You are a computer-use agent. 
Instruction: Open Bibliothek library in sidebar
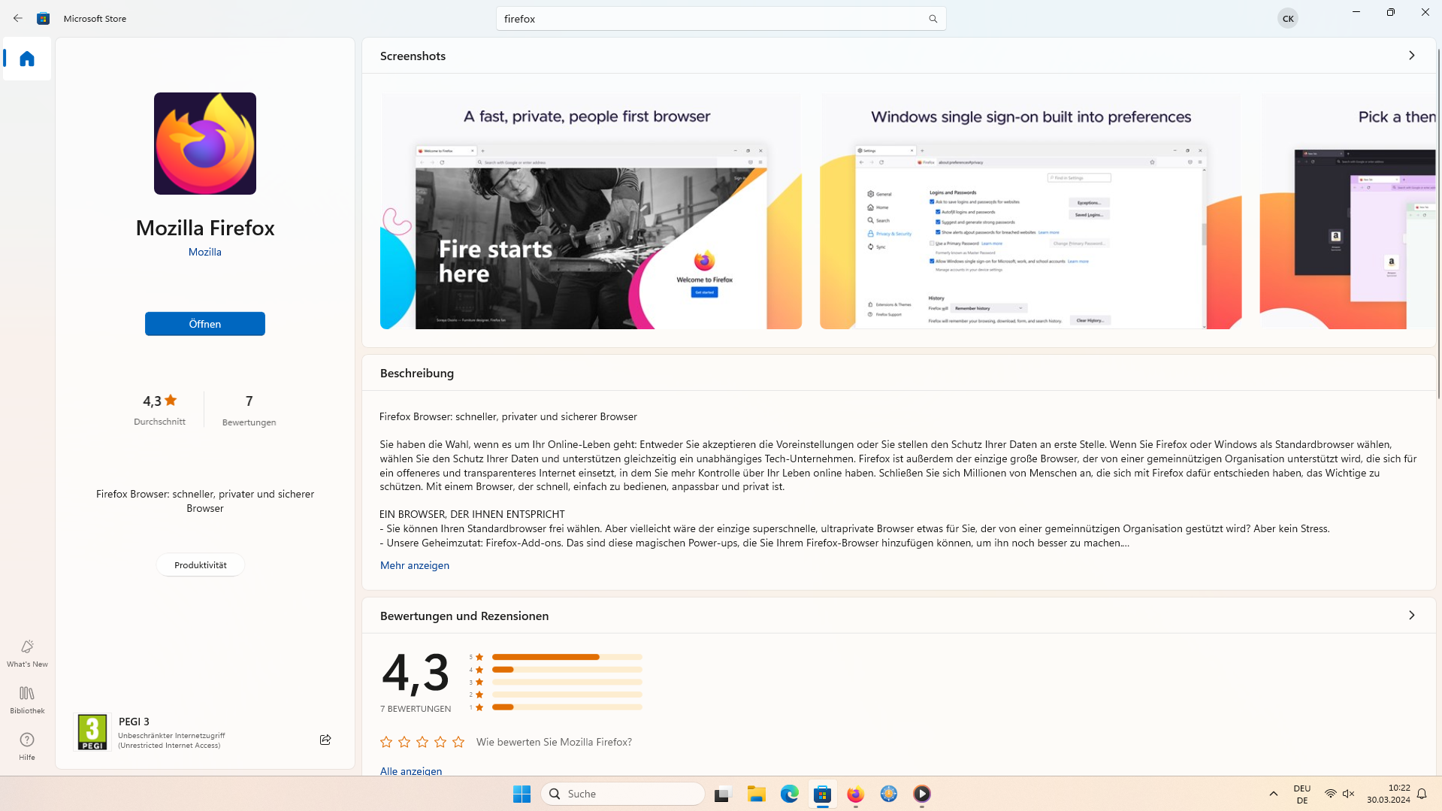point(27,700)
